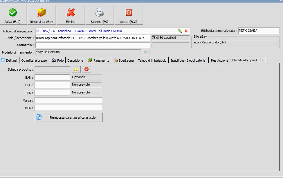The height and width of the screenshot is (178, 283).
Task: Browse Scheda prodotto with folder icon
Action: (x=76, y=69)
